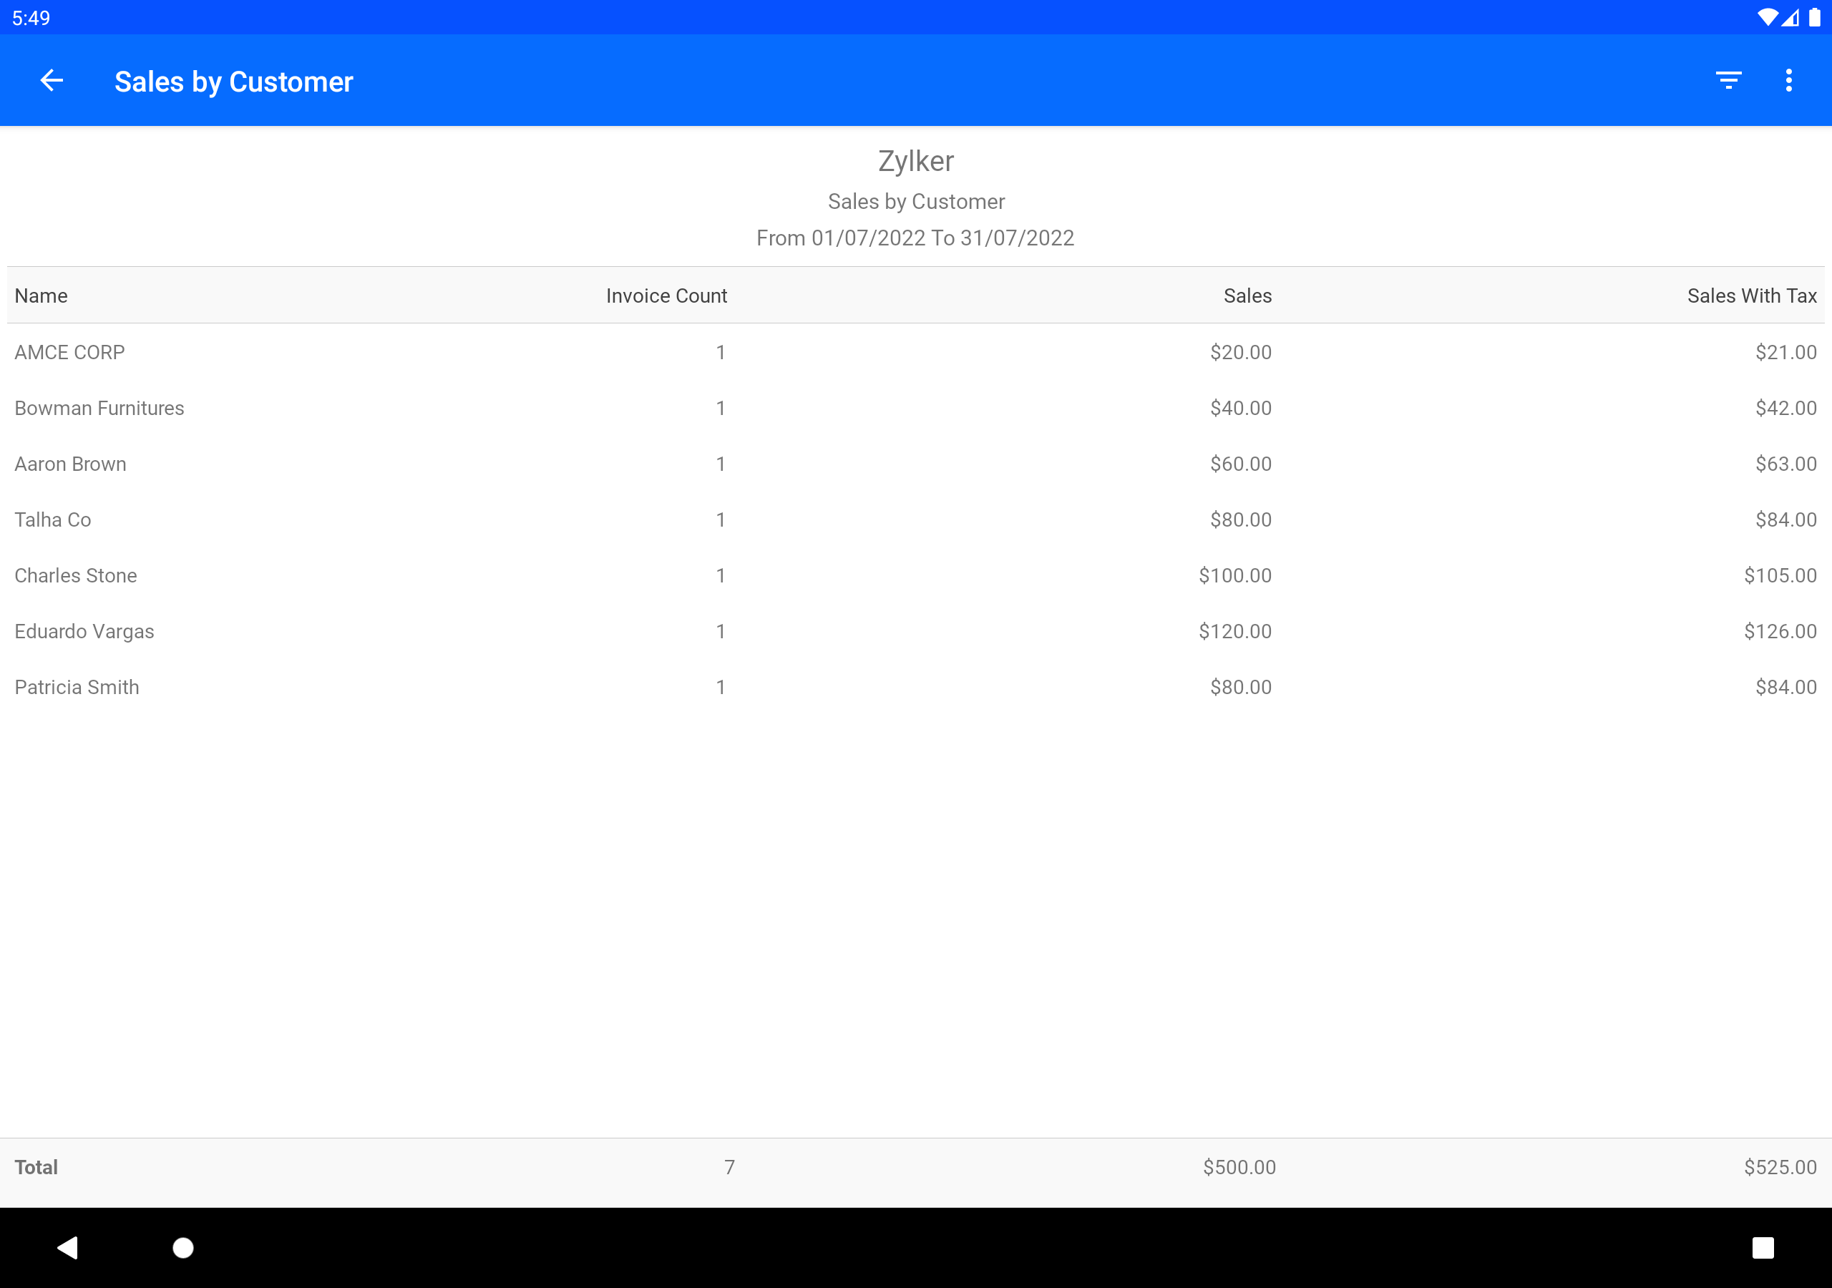
Task: Open the AMCE CORP customer row
Action: tap(916, 352)
